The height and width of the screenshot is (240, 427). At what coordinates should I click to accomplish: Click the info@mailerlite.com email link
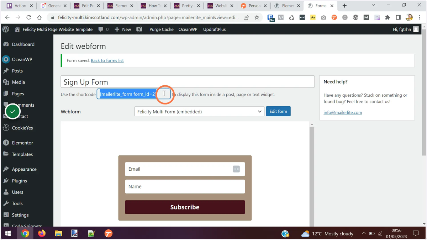pos(343,112)
